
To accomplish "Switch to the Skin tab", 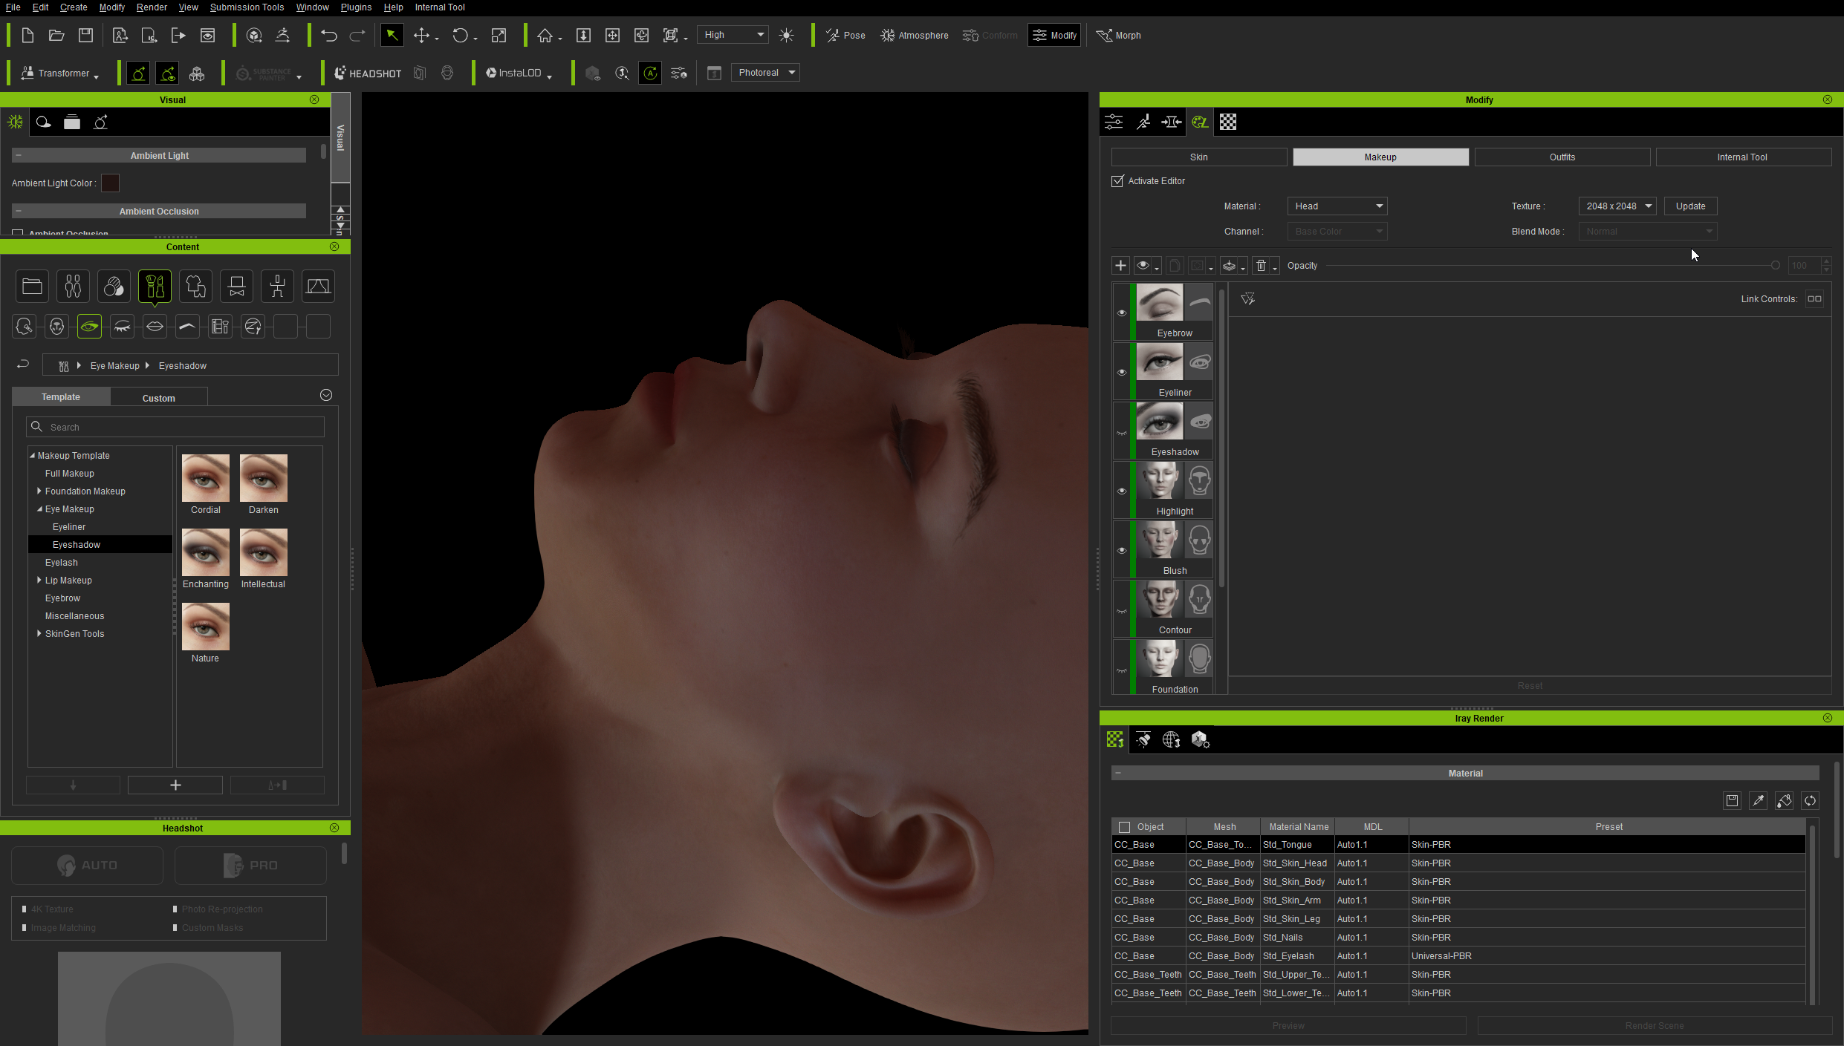I will tap(1198, 157).
